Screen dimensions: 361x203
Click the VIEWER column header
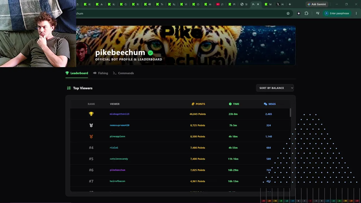(x=115, y=104)
